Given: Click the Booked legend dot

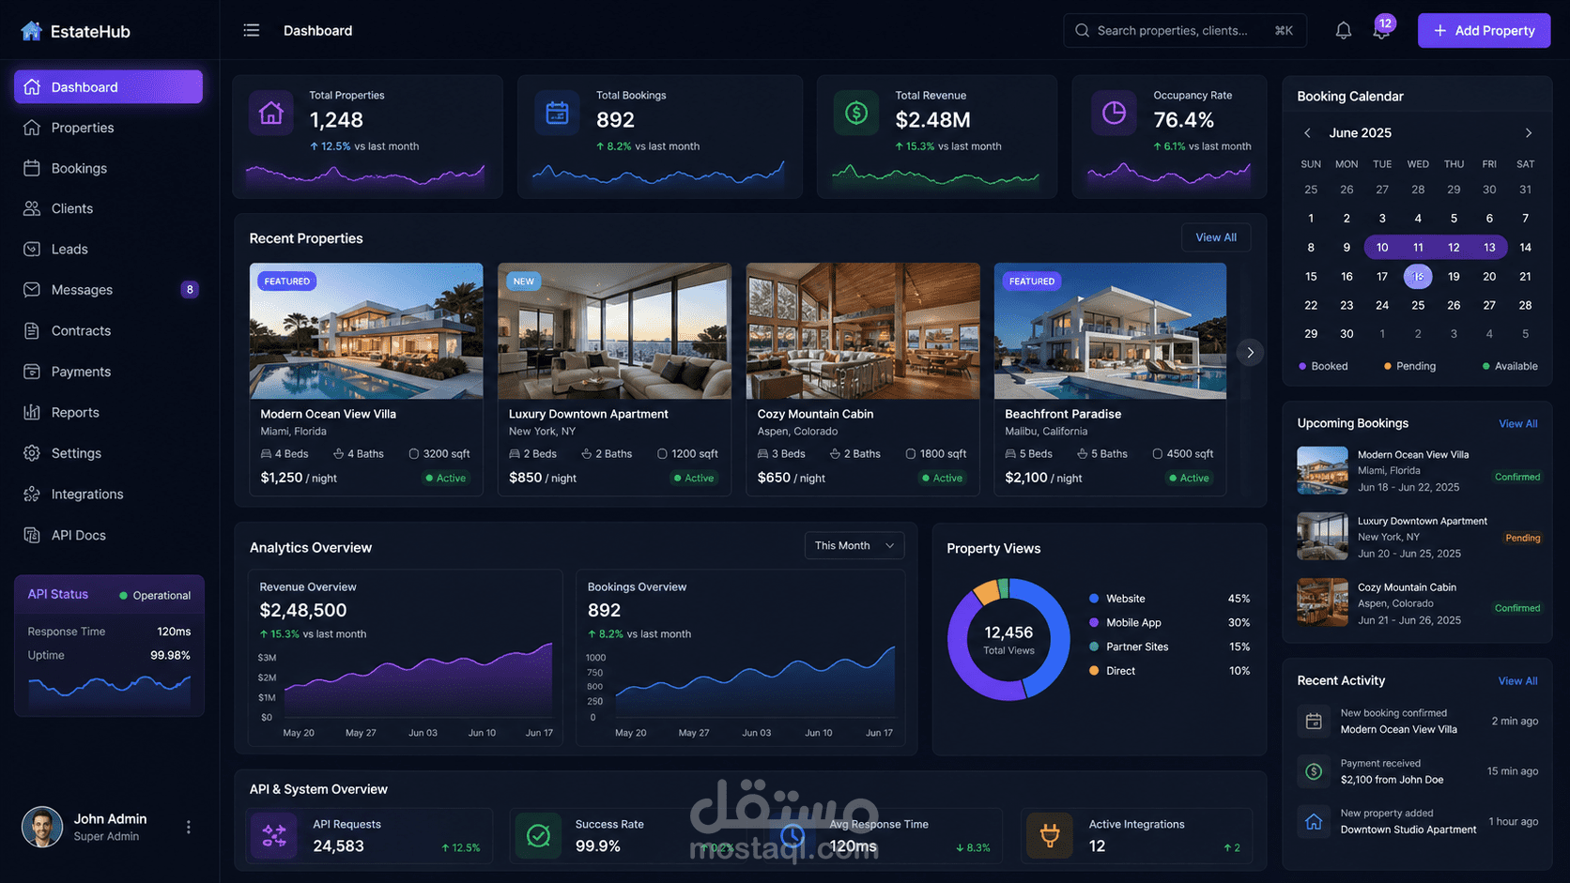Looking at the screenshot, I should 1302,367.
